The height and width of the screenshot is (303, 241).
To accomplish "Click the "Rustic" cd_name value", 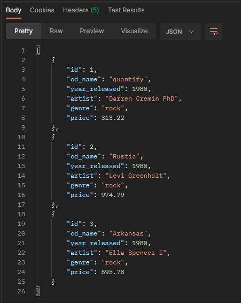I will click(x=125, y=156).
